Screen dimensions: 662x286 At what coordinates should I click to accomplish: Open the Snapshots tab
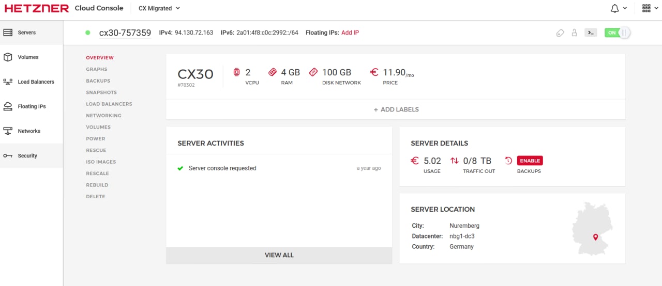tap(101, 92)
